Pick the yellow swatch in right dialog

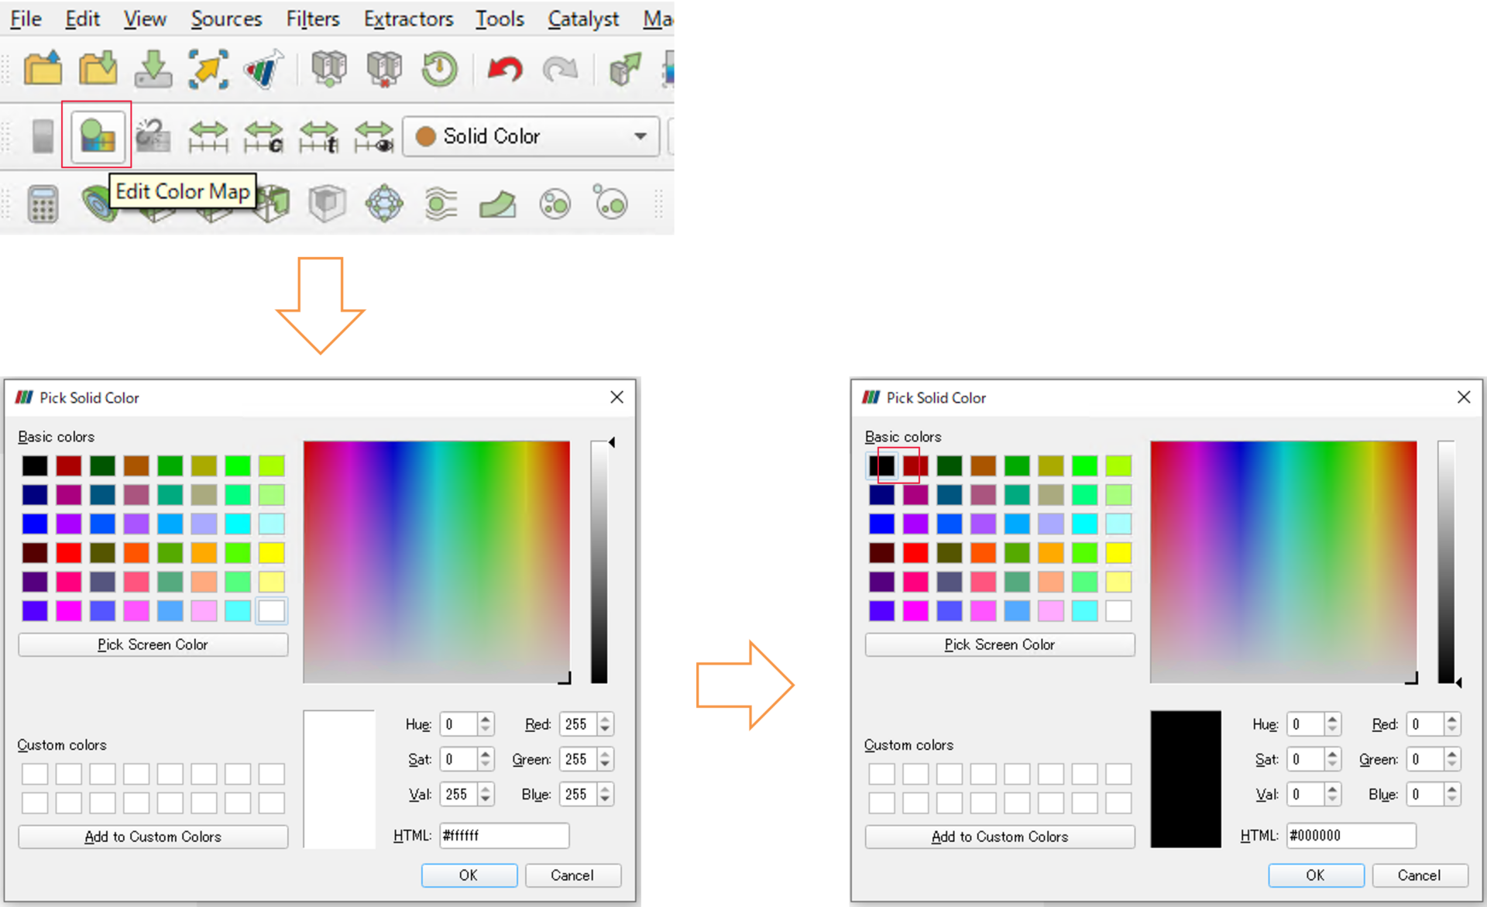click(x=1118, y=552)
